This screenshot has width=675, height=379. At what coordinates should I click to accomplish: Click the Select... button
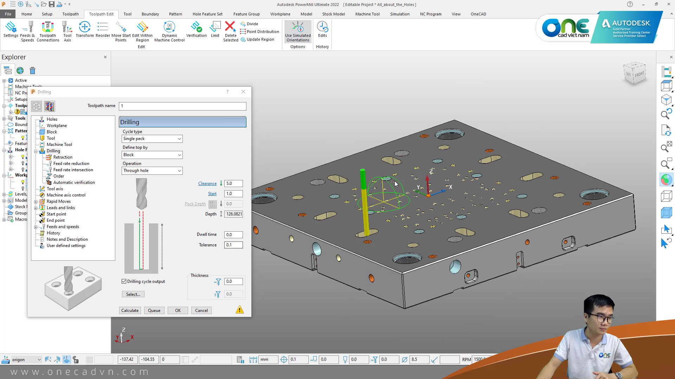point(133,294)
